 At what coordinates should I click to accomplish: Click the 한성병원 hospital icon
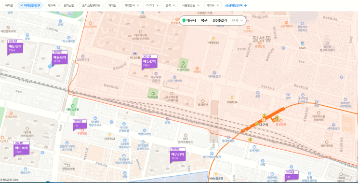(281, 121)
